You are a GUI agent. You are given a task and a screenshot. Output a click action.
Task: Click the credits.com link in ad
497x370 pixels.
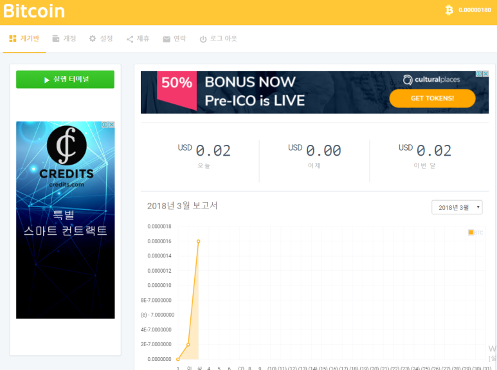pos(67,185)
